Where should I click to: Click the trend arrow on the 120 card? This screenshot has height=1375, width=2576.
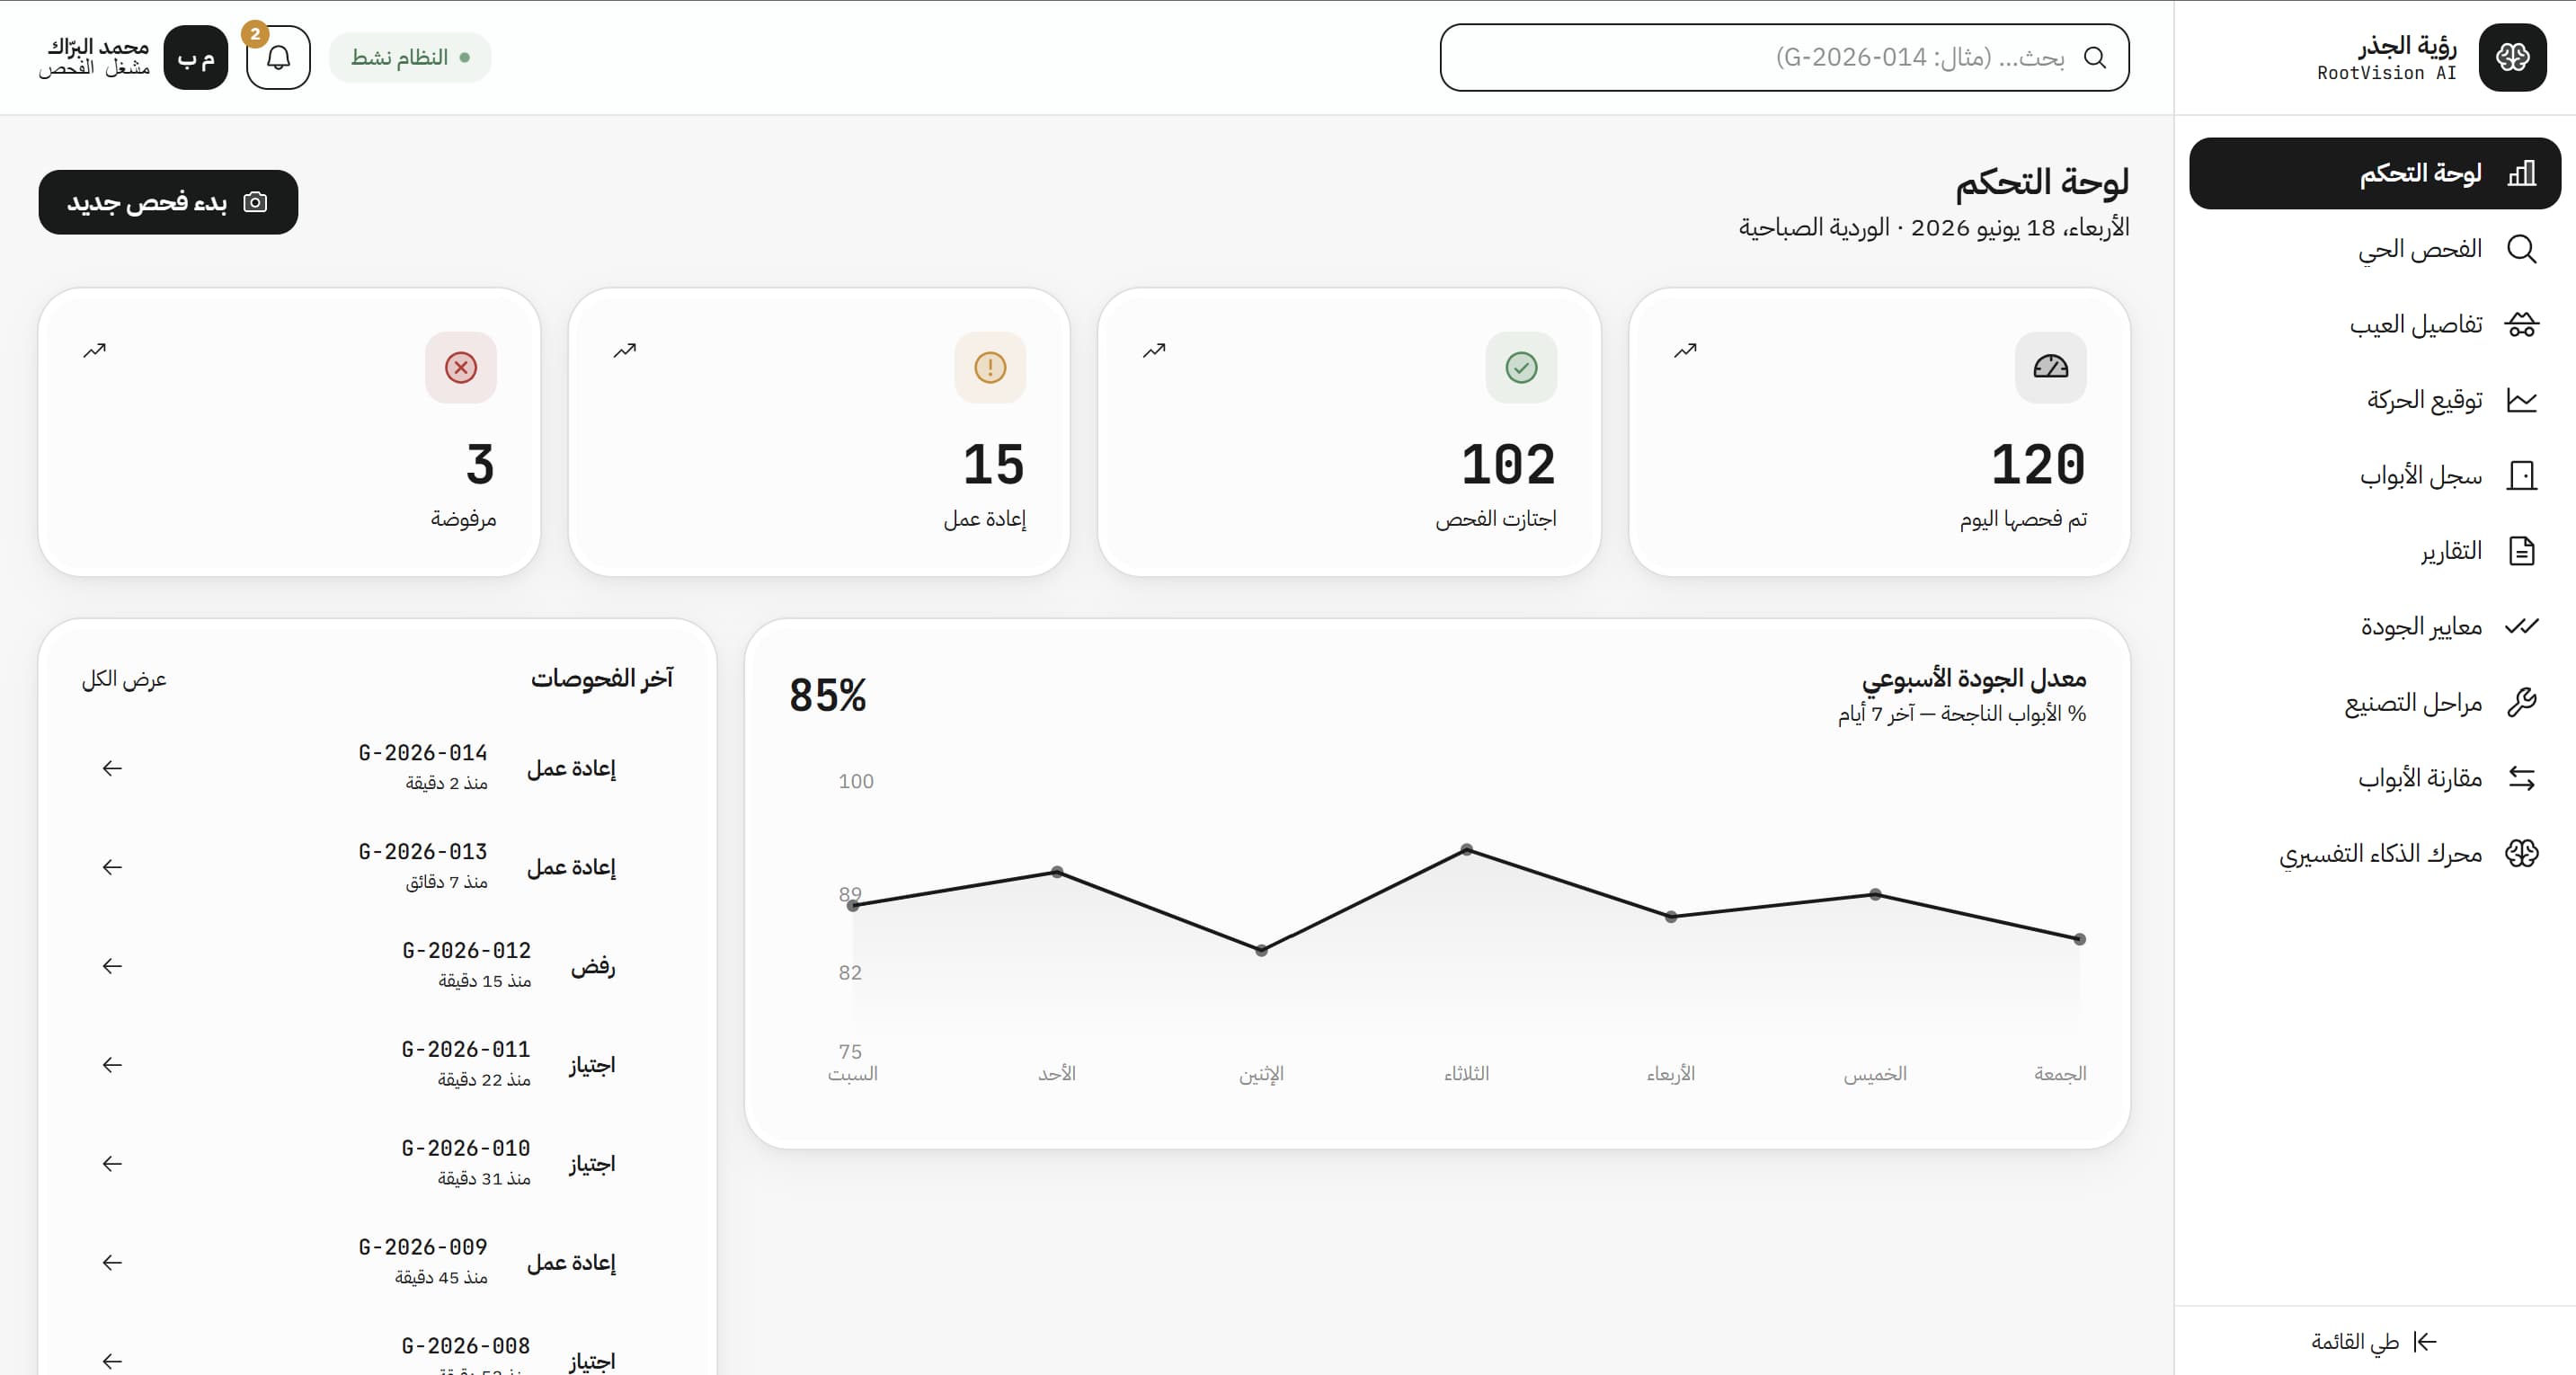pyautogui.click(x=1685, y=350)
